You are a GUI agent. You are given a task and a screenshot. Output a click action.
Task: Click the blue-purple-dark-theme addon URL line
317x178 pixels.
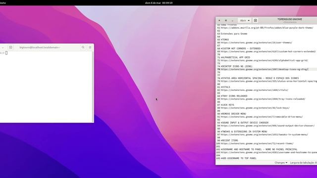tap(267, 28)
